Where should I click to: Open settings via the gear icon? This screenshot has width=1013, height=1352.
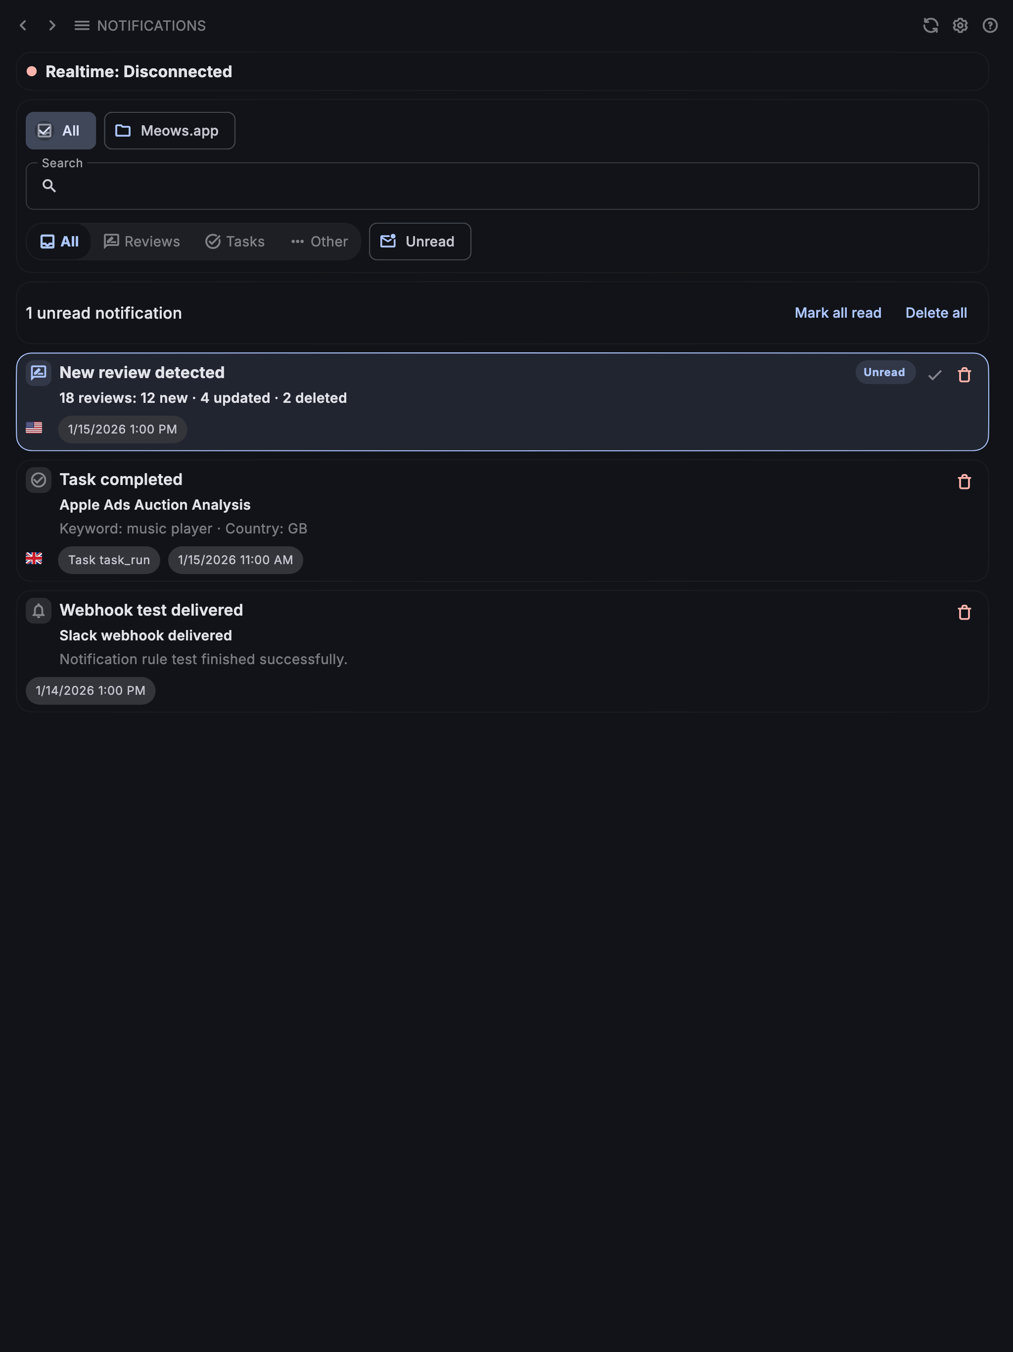[960, 26]
